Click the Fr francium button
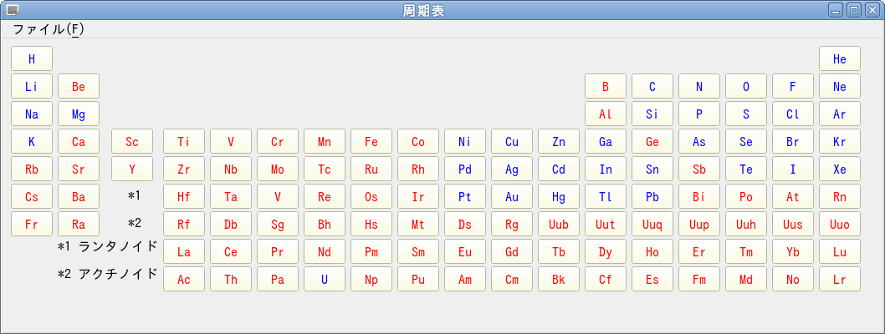 [32, 225]
